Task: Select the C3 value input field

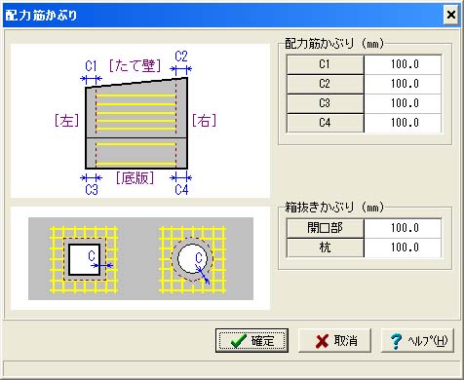Action: click(x=403, y=103)
